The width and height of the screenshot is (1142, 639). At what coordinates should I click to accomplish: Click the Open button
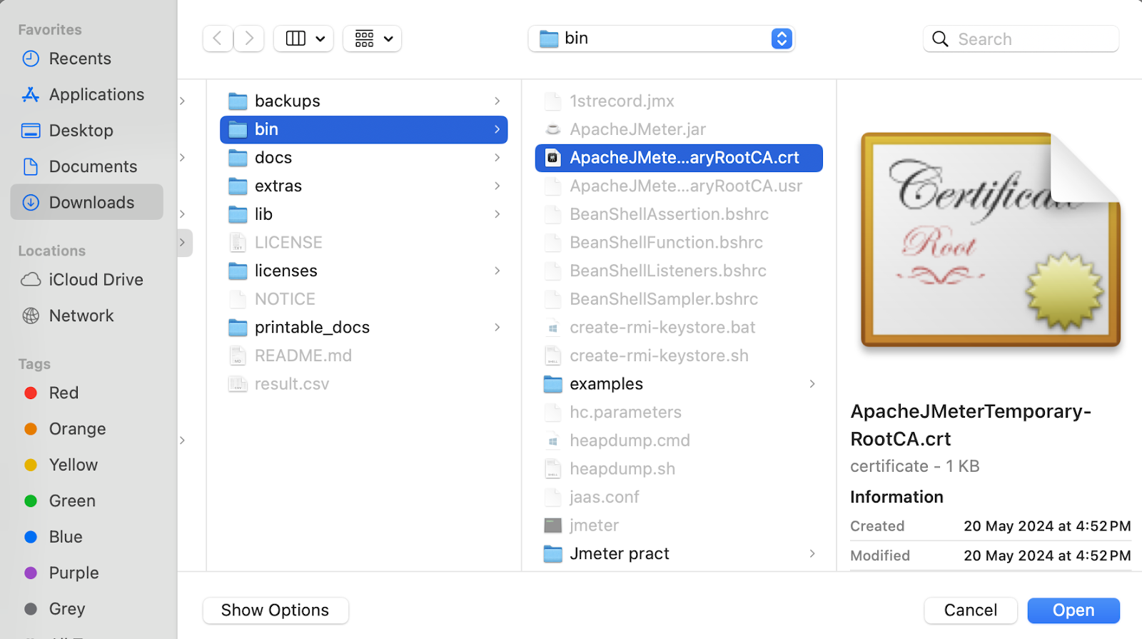(1073, 610)
